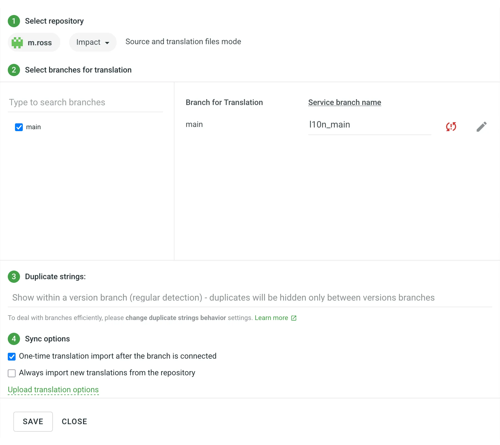This screenshot has width=500, height=445.
Task: Click the m.ross repository avatar icon
Action: coord(17,42)
